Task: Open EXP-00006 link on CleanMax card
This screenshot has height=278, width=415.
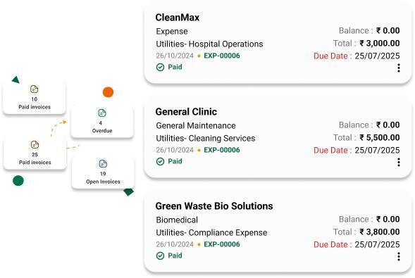Action: [222, 56]
